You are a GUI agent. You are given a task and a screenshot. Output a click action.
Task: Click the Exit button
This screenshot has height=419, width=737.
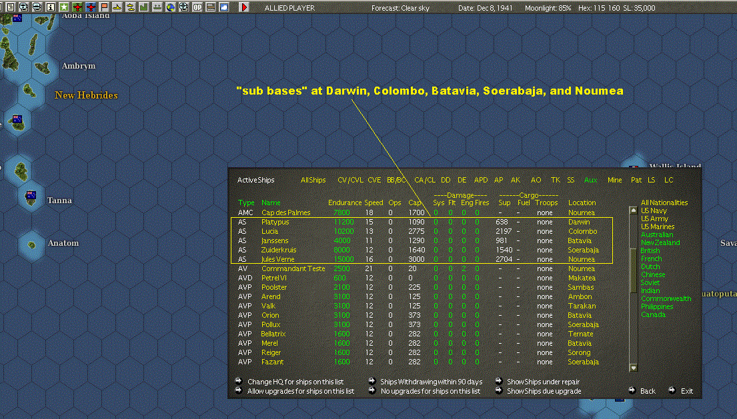pos(687,391)
